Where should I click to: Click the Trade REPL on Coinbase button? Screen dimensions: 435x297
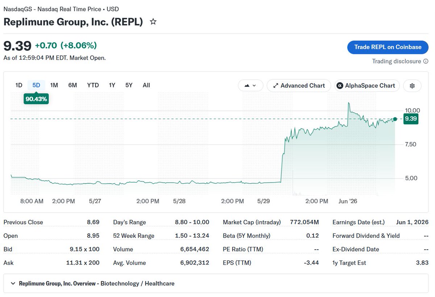pos(388,47)
